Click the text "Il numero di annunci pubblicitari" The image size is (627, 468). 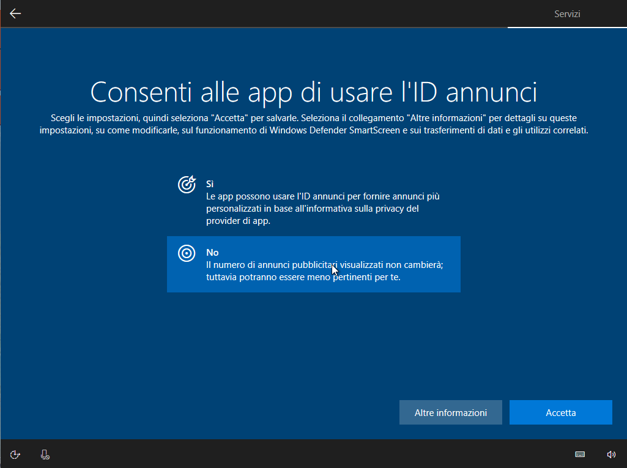(272, 265)
